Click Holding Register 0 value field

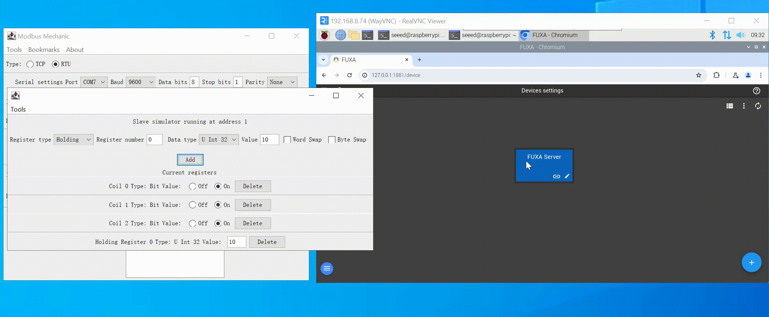pyautogui.click(x=236, y=242)
